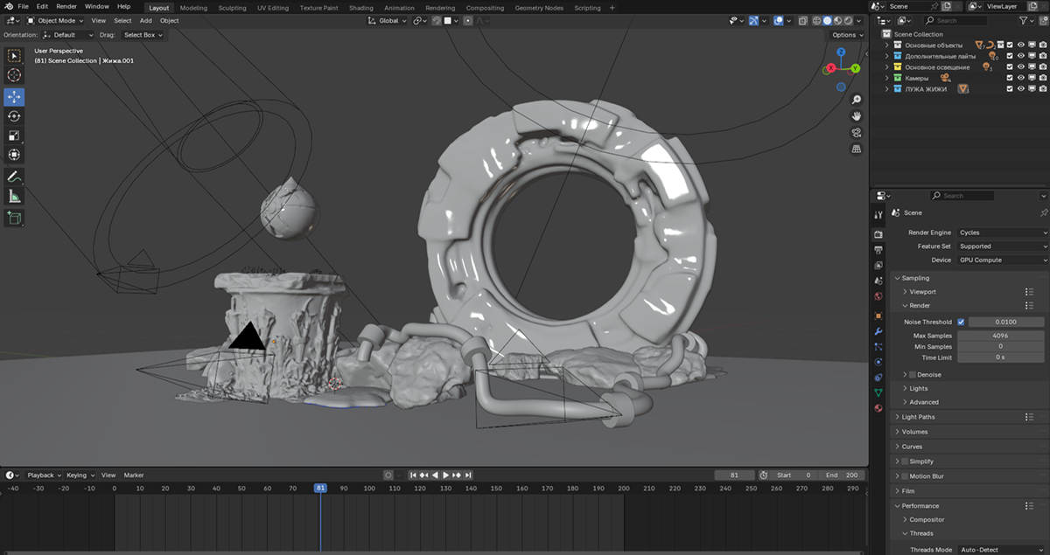1050x555 pixels.
Task: Click the play animation button
Action: (x=445, y=475)
